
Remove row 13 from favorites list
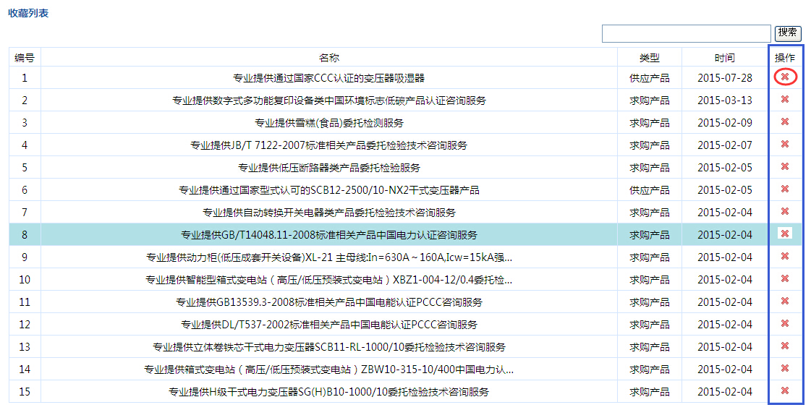(785, 346)
